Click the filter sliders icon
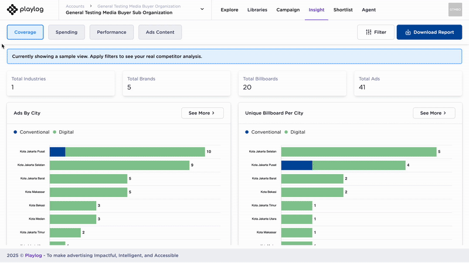The width and height of the screenshot is (469, 263). pos(368,32)
